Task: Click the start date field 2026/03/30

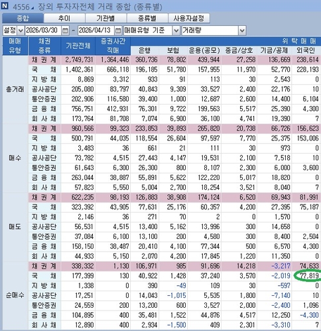Action: 43,30
